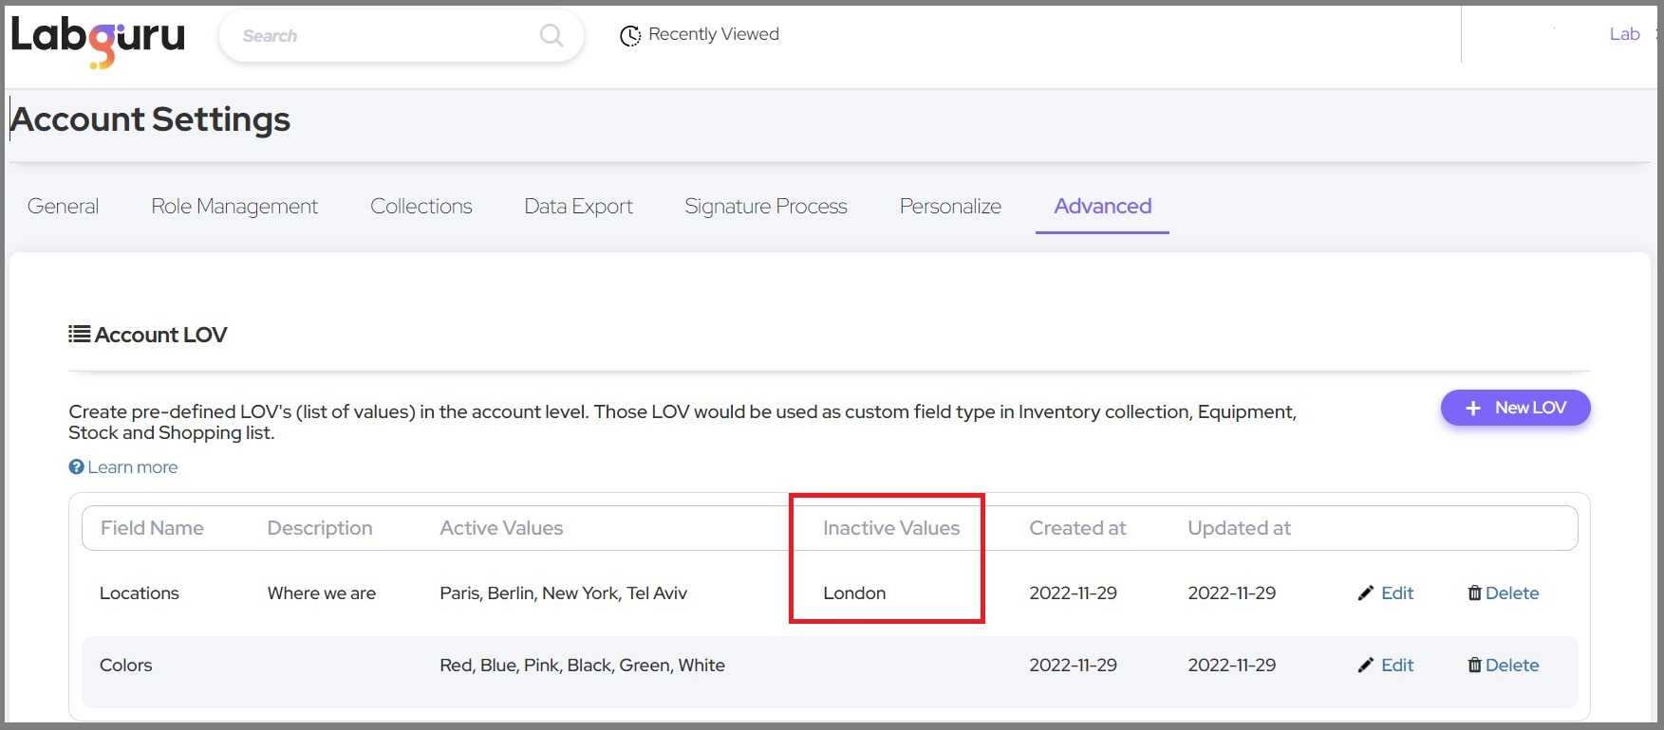Click the Recently Viewed text link
This screenshot has height=730, width=1664.
coord(714,34)
